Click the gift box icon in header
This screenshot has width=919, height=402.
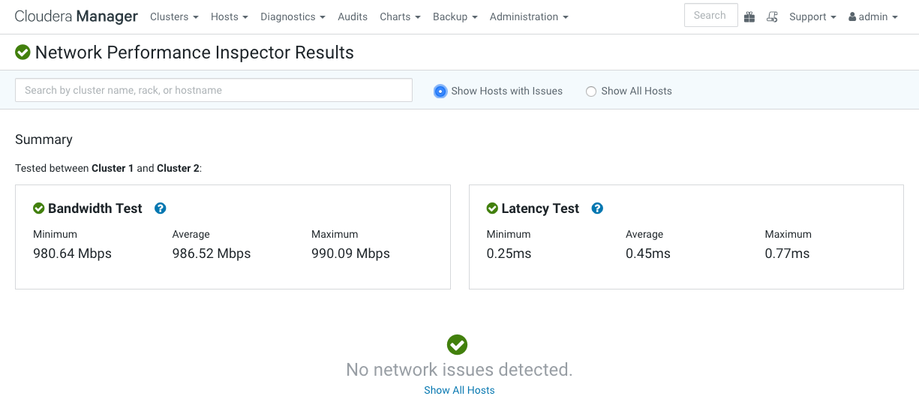pyautogui.click(x=749, y=16)
